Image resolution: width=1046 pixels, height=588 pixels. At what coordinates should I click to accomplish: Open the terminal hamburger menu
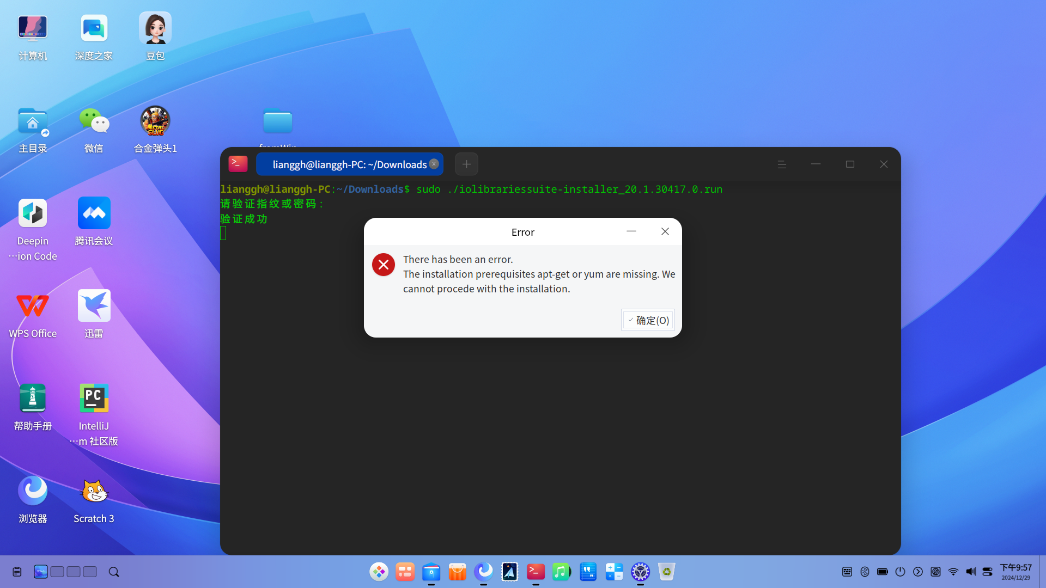click(782, 164)
